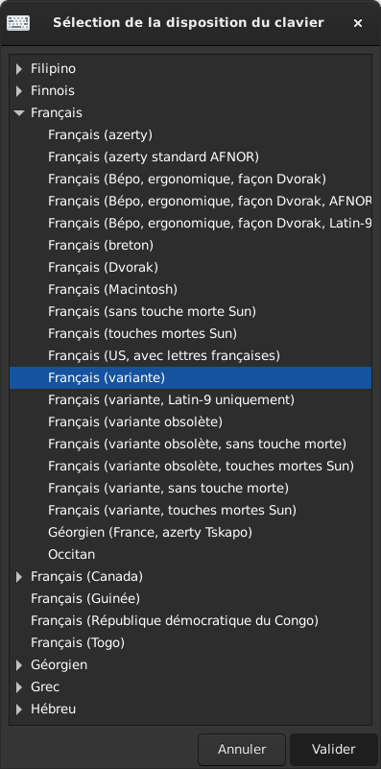Viewport: 381px width, 769px height.
Task: Click the keyboard icon in the title bar
Action: pyautogui.click(x=18, y=23)
